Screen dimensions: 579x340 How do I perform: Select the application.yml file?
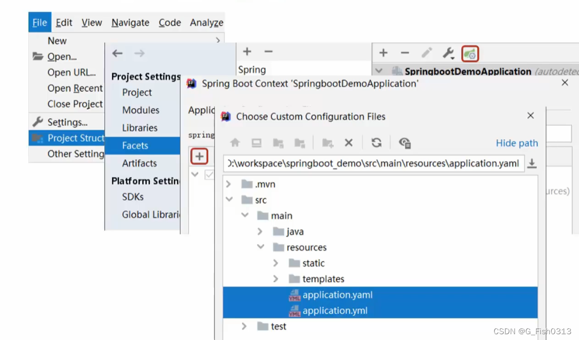[x=380, y=310]
